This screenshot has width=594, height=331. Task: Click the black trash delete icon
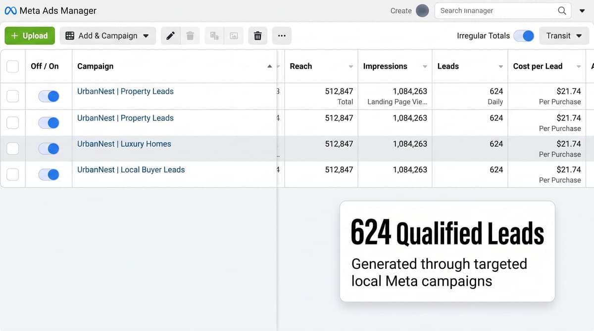tap(257, 36)
